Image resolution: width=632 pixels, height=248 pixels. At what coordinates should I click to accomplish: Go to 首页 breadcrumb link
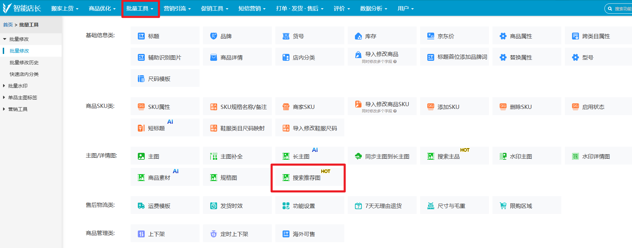click(x=8, y=25)
